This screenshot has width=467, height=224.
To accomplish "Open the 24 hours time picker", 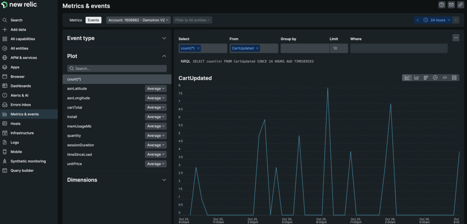I will coord(437,20).
